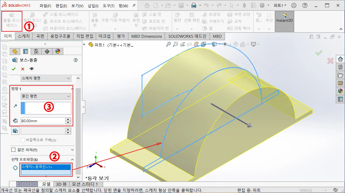This screenshot has width=345, height=193.
Task: Switch to the MBD Dimensions tab
Action: pyautogui.click(x=147, y=36)
